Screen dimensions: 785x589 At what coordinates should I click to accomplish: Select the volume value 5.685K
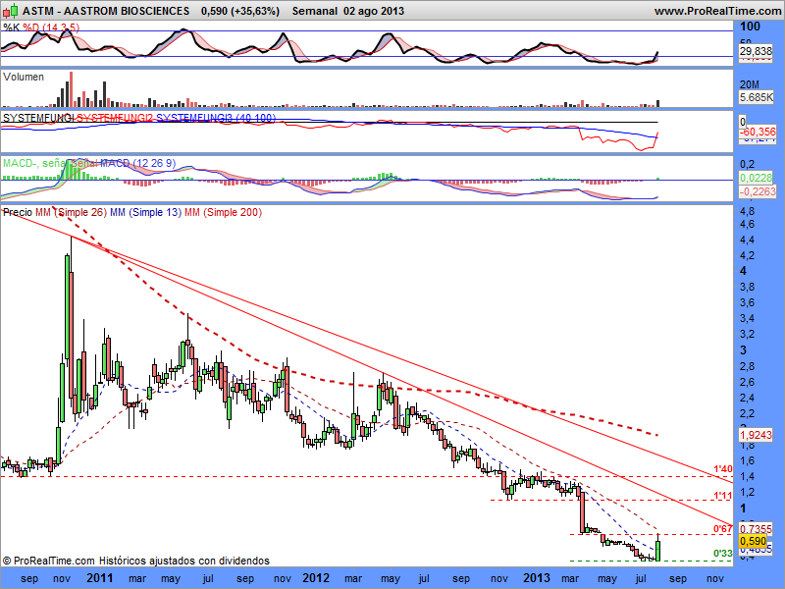(756, 97)
